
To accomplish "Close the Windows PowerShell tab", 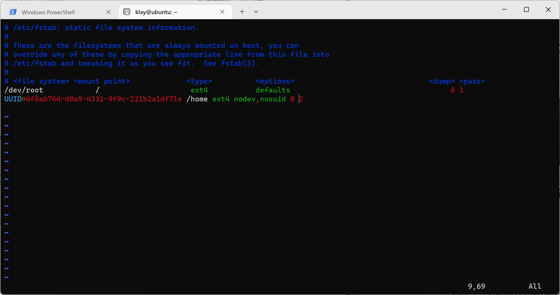I will click(109, 12).
